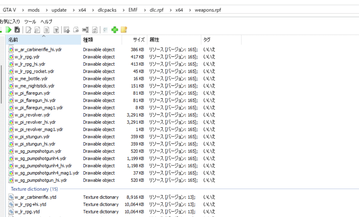
Task: Select the file w_sg_pumpshotgunh4_mag1.ydr
Action: pyautogui.click(x=47, y=173)
